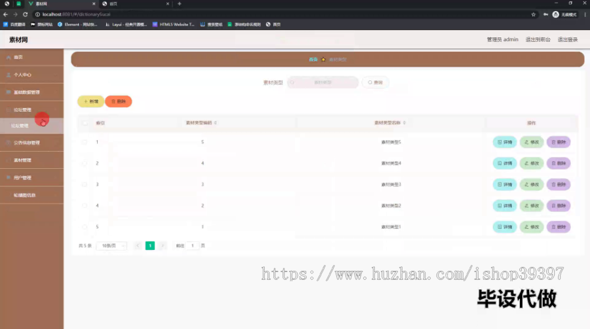The width and height of the screenshot is (590, 329).
Task: View 详情 for 素材类型2 row
Action: click(x=505, y=206)
